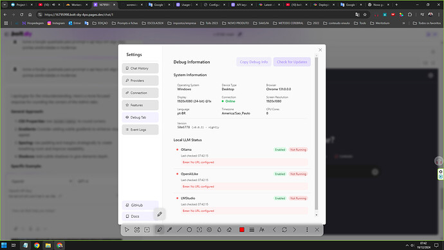The height and width of the screenshot is (250, 444).
Task: Open the font size text options
Action: (262, 230)
